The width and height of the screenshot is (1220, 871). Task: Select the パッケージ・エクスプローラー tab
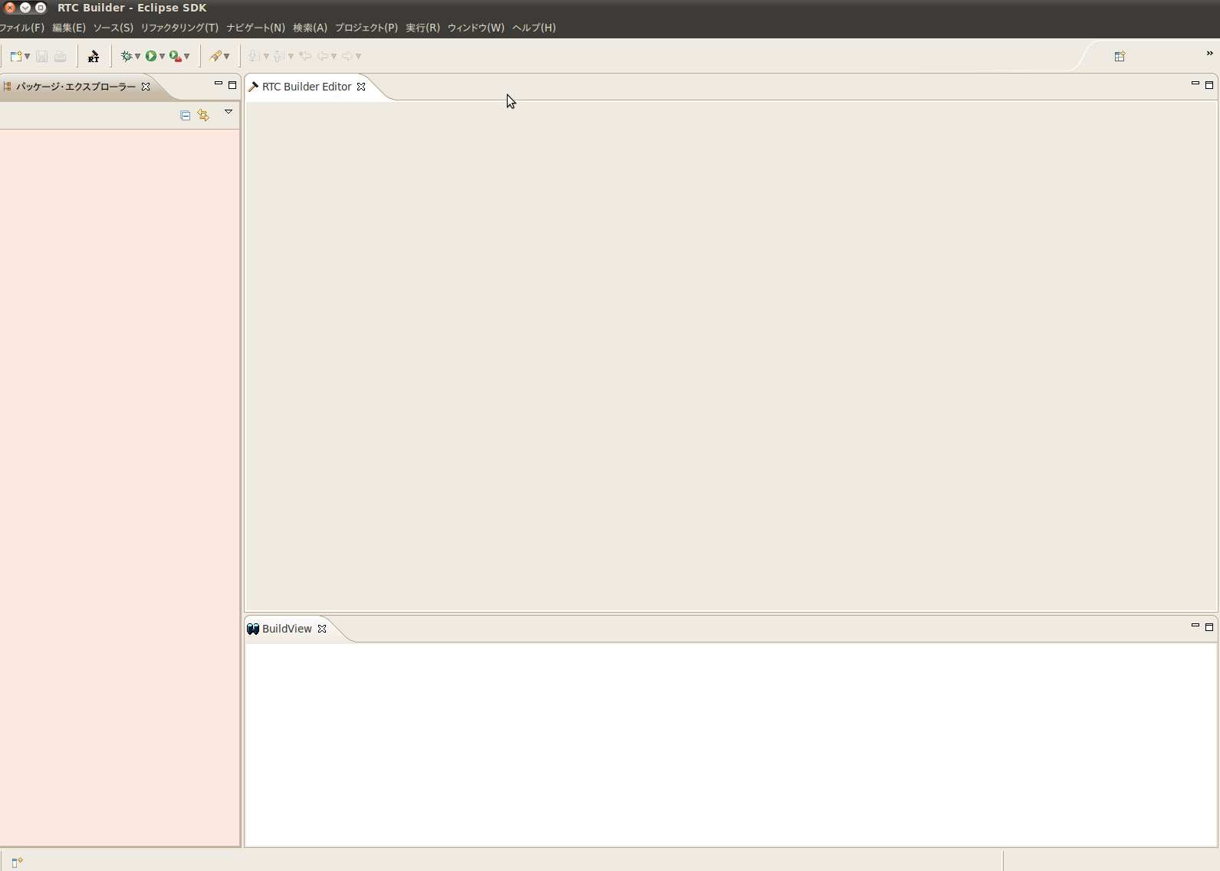pos(75,87)
